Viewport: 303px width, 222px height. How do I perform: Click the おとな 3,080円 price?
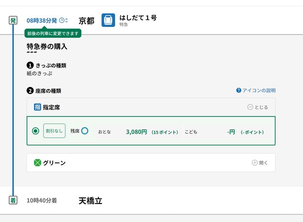pyautogui.click(x=136, y=132)
